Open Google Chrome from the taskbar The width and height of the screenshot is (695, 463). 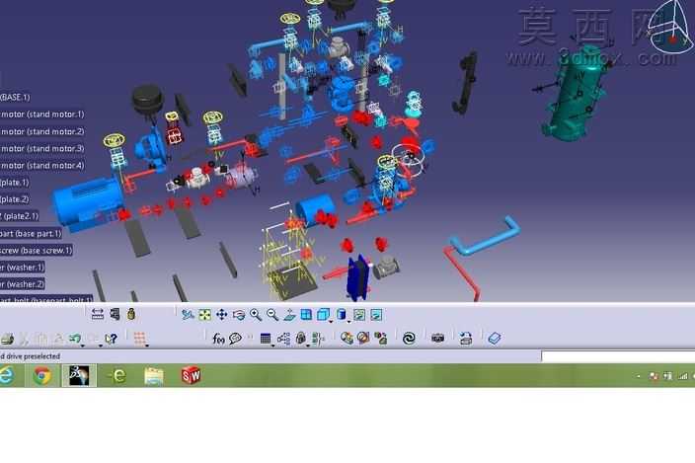(x=43, y=376)
